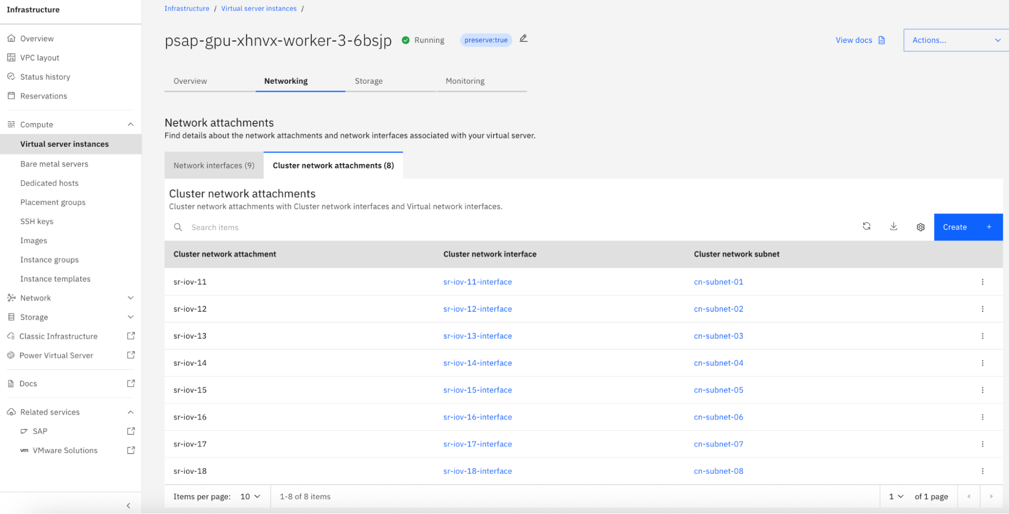Screen dimensions: 1009x514
Task: Click the Create button
Action: pyautogui.click(x=967, y=227)
